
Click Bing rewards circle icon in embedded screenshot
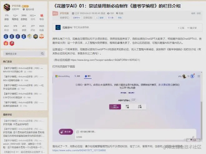pyautogui.click(x=192, y=76)
